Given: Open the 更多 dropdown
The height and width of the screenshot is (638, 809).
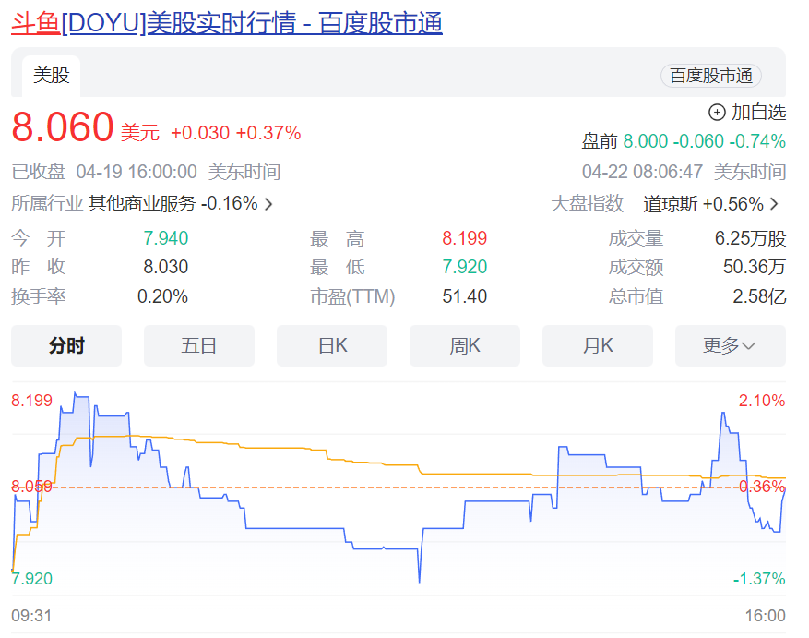Looking at the screenshot, I should (x=731, y=345).
